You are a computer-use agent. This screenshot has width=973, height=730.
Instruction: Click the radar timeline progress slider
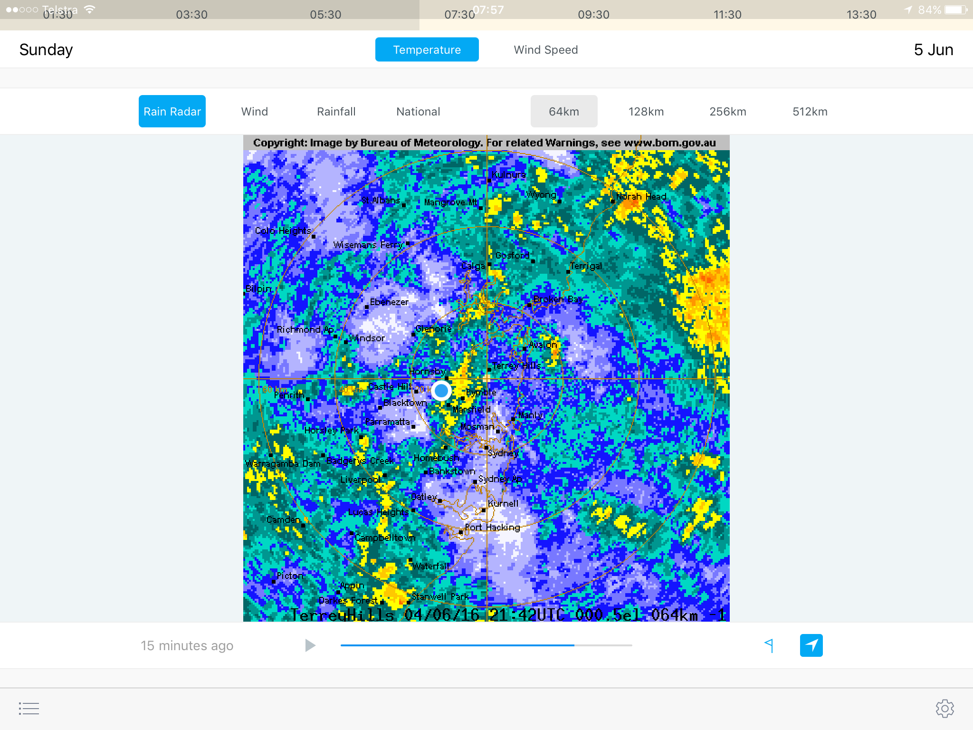click(486, 645)
